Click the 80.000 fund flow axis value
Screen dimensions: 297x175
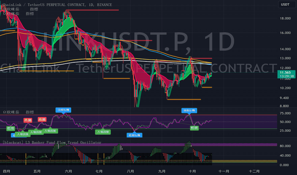pos(285,146)
